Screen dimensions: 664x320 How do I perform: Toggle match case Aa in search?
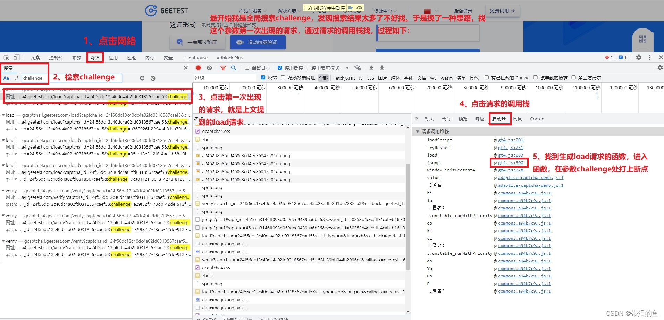click(x=6, y=78)
